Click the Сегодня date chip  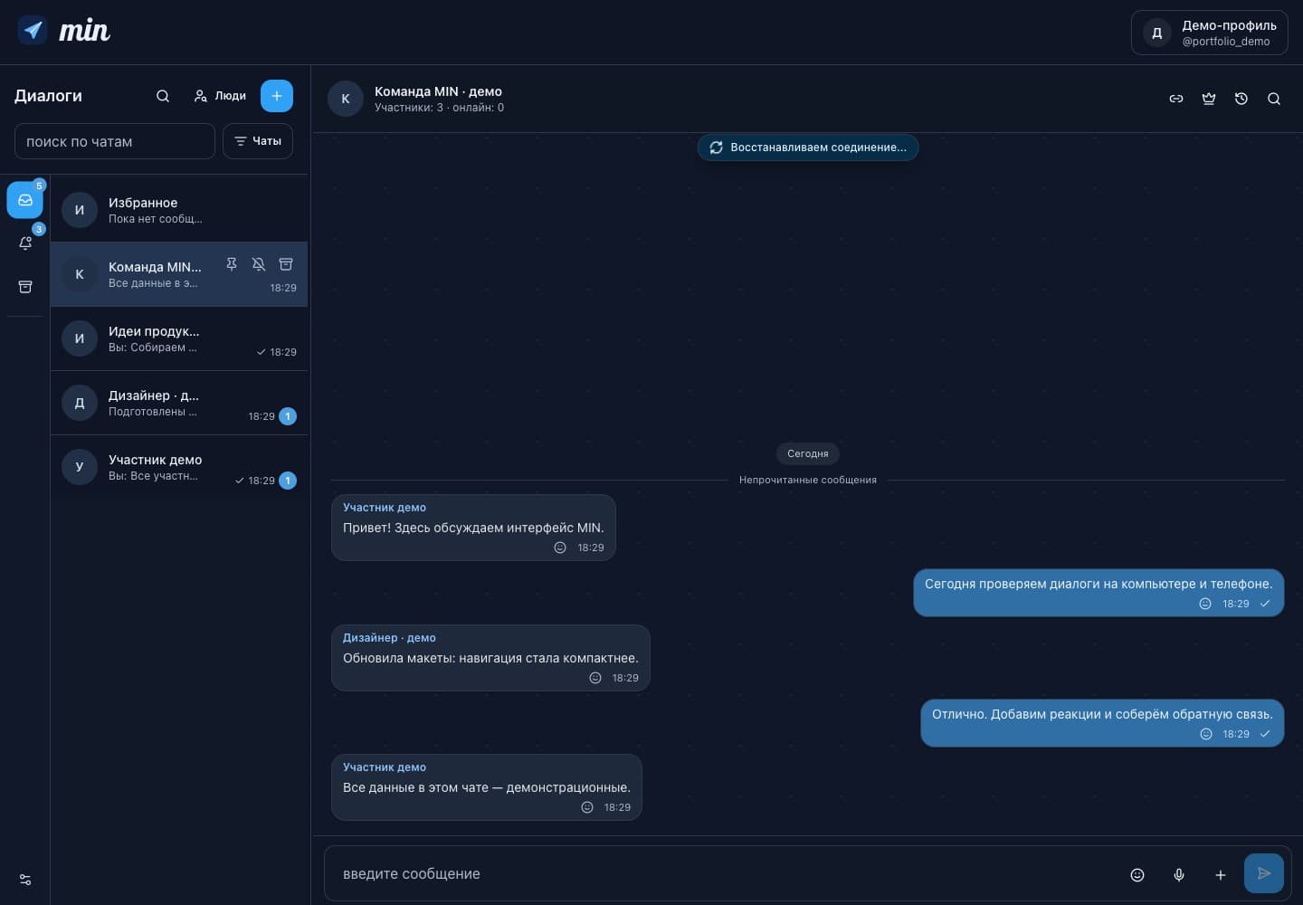point(808,453)
